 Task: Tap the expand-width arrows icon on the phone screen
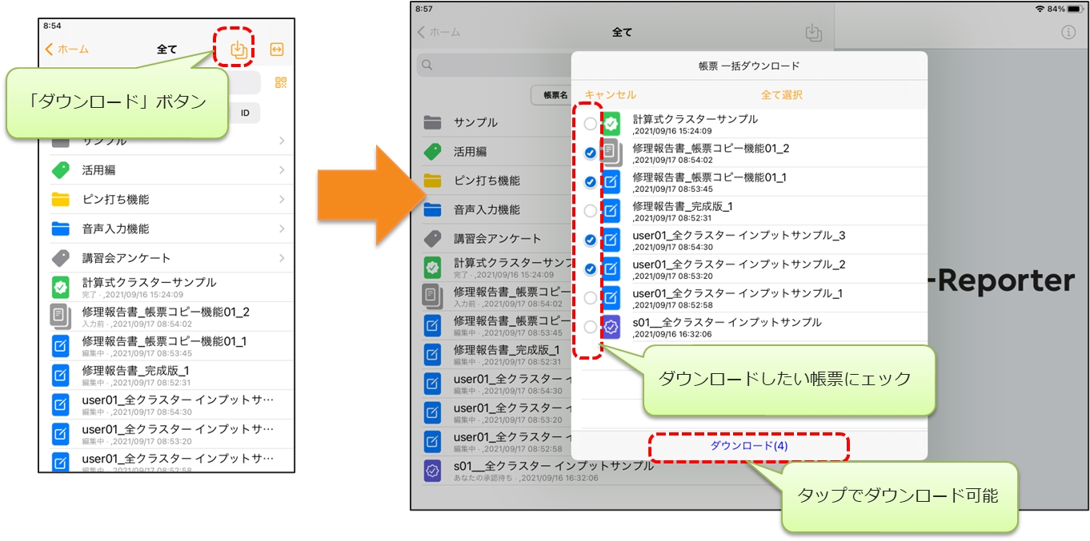[277, 50]
